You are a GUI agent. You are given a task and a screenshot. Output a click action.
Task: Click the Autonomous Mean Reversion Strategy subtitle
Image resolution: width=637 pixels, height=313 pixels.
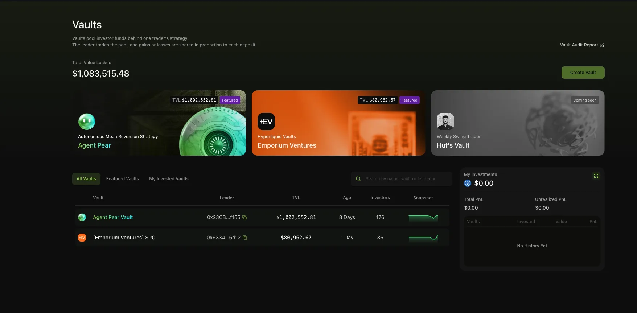tap(118, 137)
